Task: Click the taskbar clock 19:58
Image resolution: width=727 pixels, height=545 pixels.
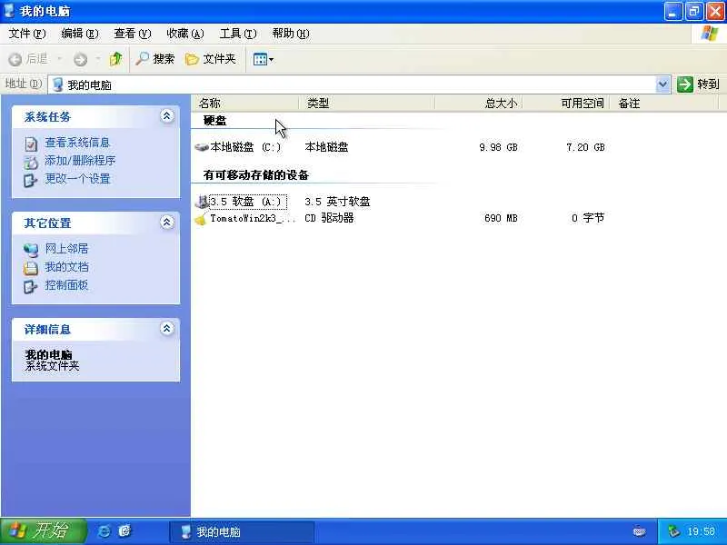Action: coord(701,531)
